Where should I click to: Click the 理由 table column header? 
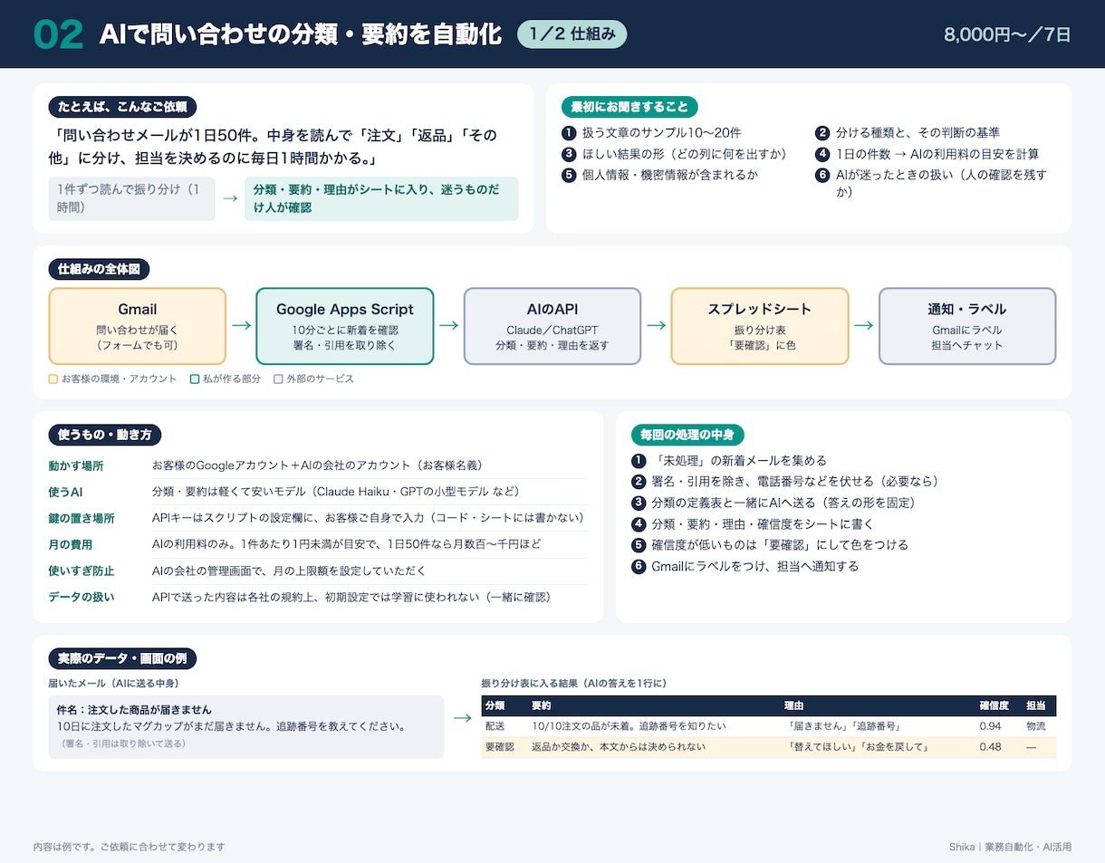point(793,705)
